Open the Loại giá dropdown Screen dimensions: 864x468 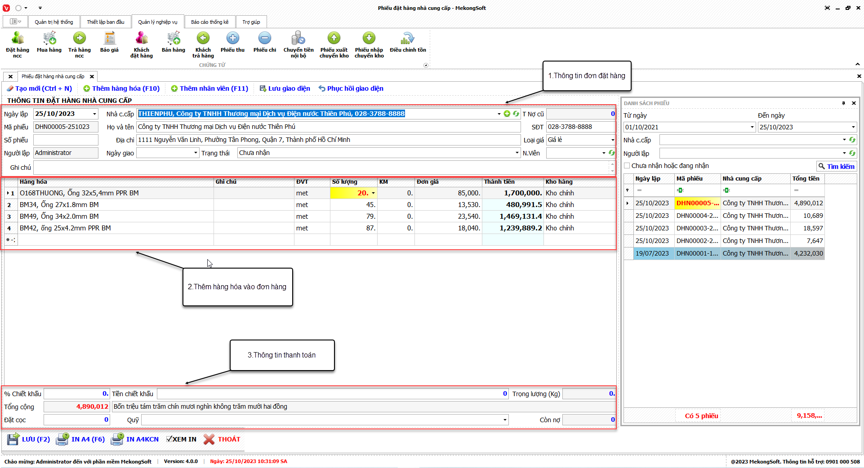click(612, 140)
